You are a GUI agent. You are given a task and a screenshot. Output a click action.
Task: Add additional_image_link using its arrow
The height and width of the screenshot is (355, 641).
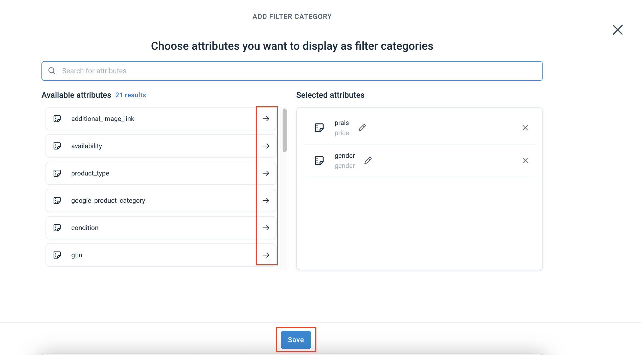coord(266,119)
